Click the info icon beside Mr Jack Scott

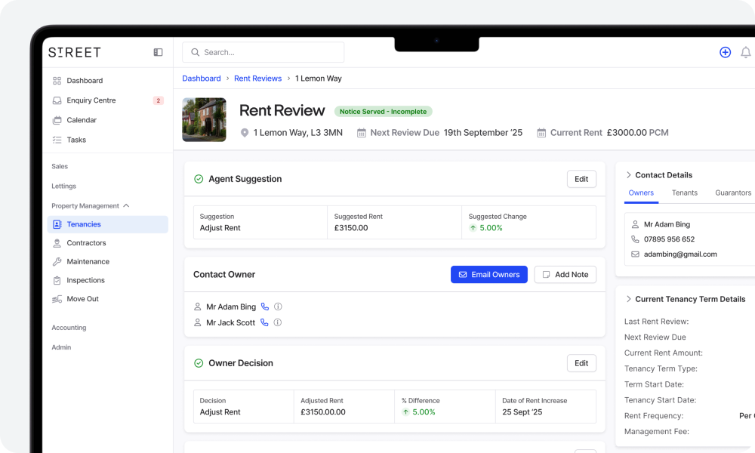pyautogui.click(x=277, y=322)
